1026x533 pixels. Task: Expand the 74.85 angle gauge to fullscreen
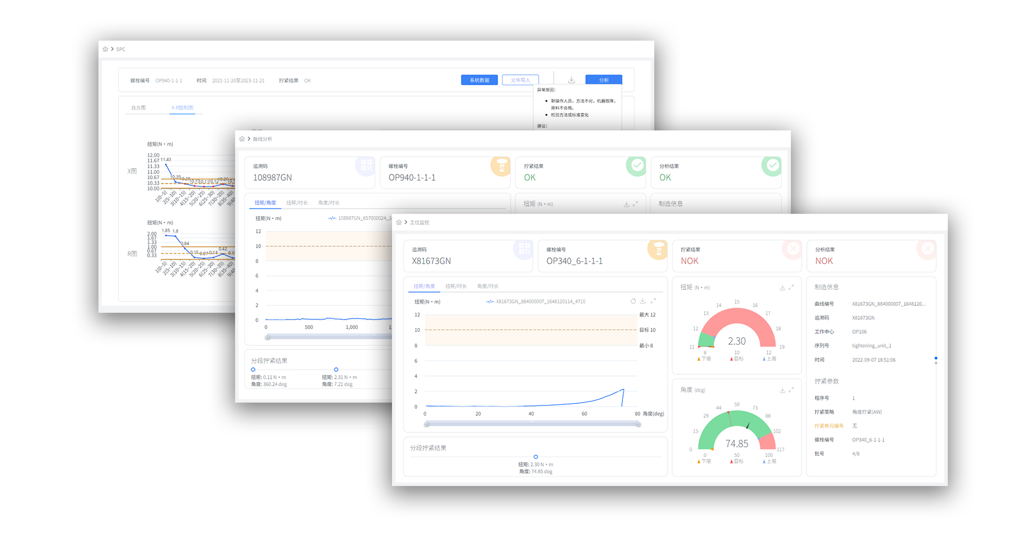(792, 390)
